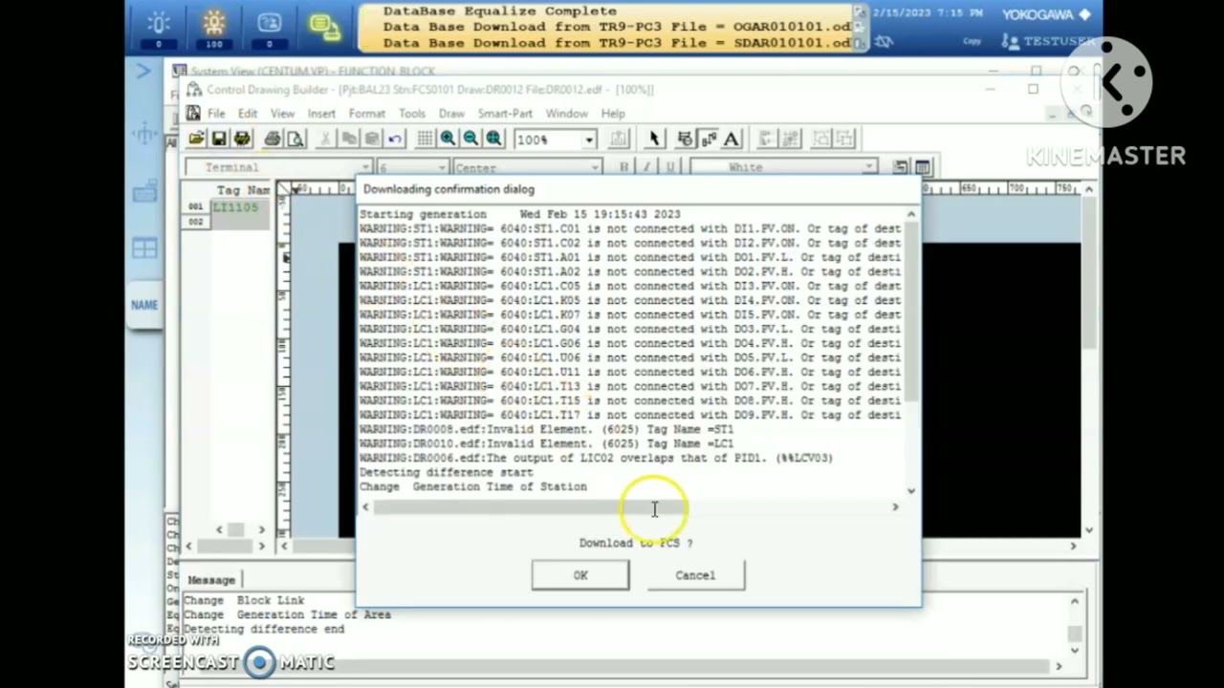Viewport: 1224px width, 688px height.
Task: Click the yellow message monitor icon
Action: pyautogui.click(x=325, y=29)
